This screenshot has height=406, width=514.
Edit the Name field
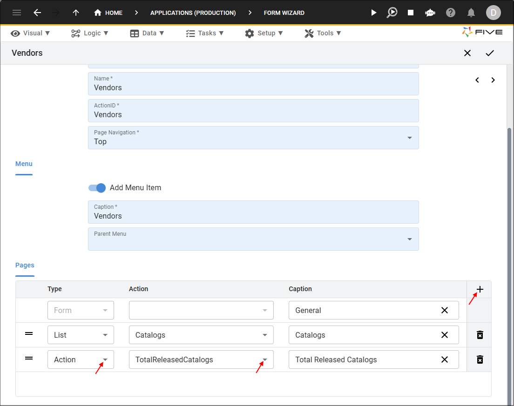[x=253, y=84]
